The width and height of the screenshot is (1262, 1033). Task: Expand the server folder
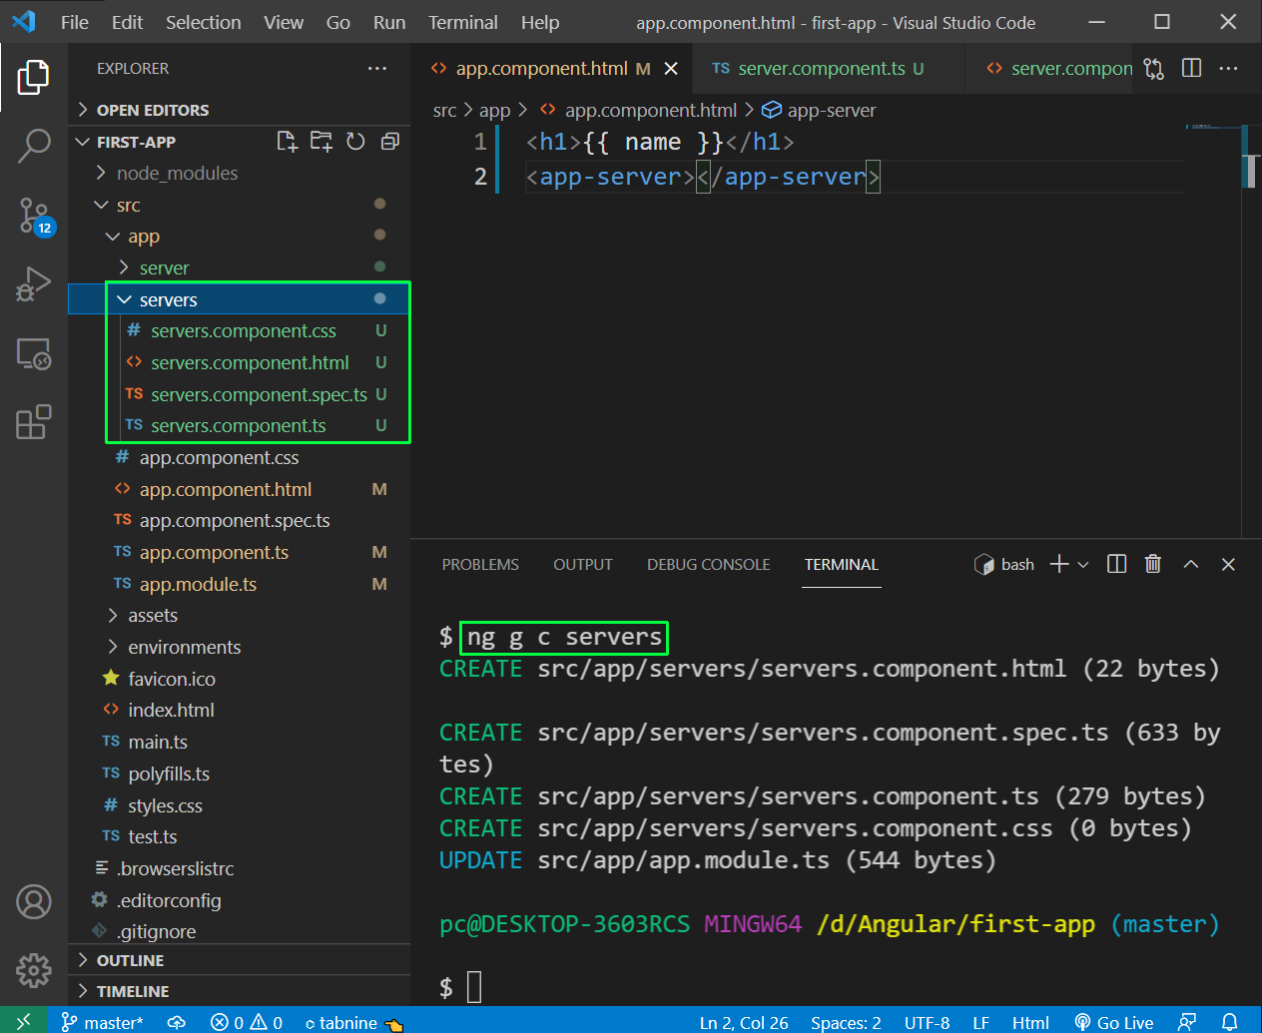(240, 267)
